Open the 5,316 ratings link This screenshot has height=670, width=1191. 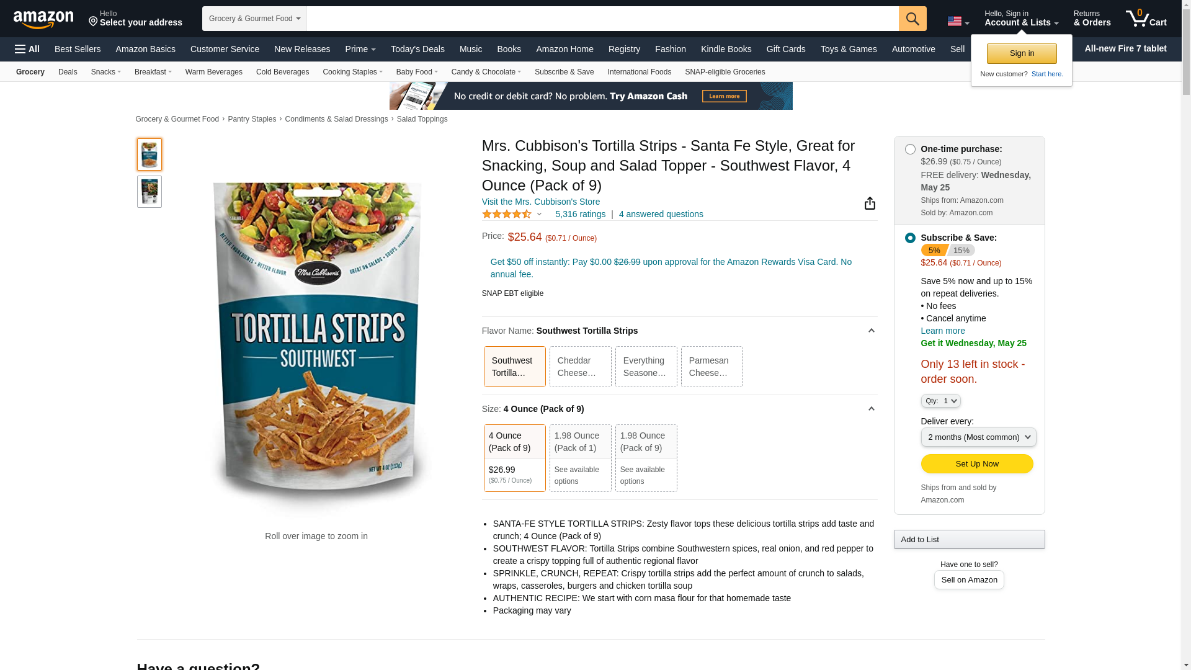(579, 214)
